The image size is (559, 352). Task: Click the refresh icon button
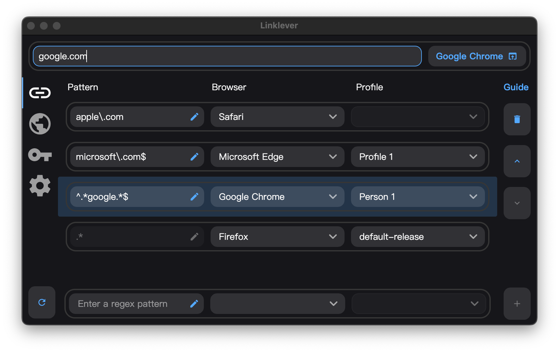(x=42, y=302)
